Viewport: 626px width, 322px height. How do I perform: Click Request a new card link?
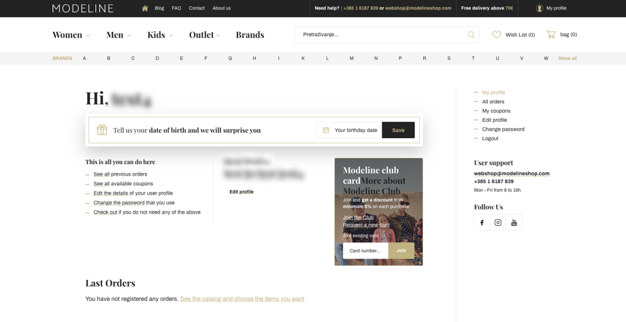[x=366, y=225]
